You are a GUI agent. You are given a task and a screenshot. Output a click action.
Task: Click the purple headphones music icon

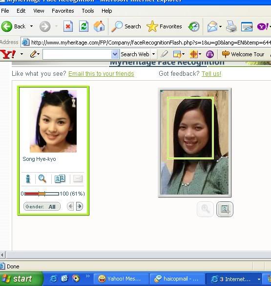tap(210, 54)
